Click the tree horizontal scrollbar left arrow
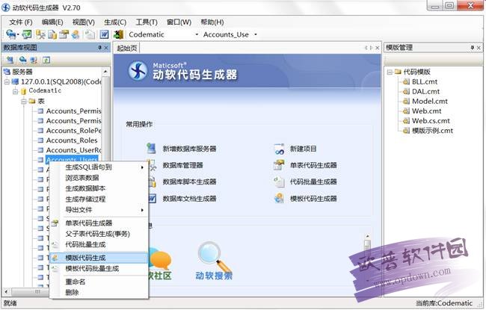The image size is (486, 310). point(6,292)
